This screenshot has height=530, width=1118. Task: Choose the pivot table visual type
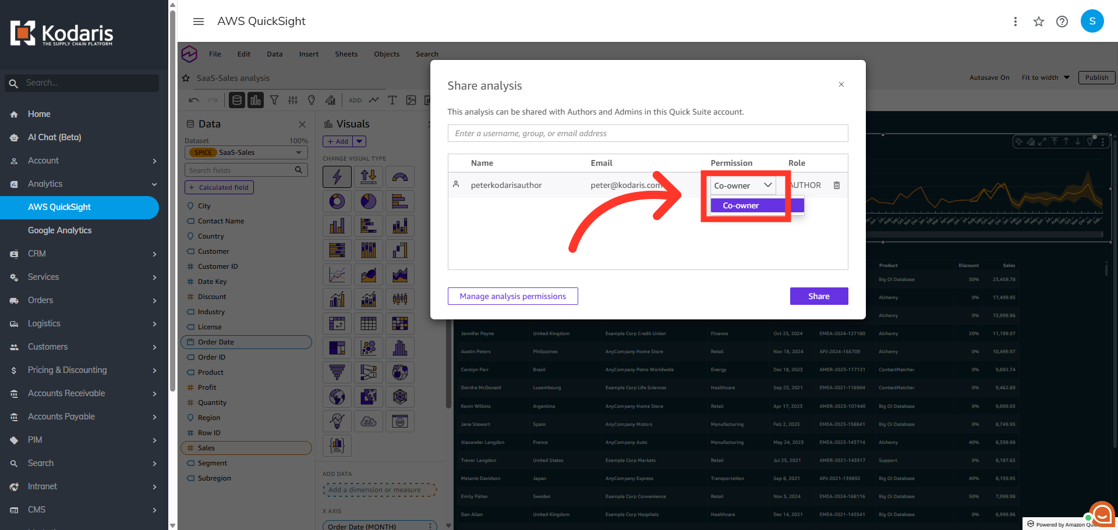point(337,323)
